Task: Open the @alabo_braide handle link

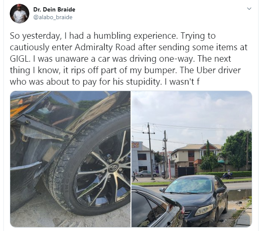Action: pos(53,17)
